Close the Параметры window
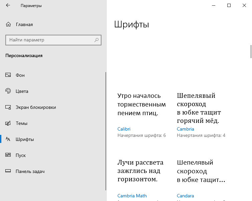The width and height of the screenshot is (252, 201). 244,5
